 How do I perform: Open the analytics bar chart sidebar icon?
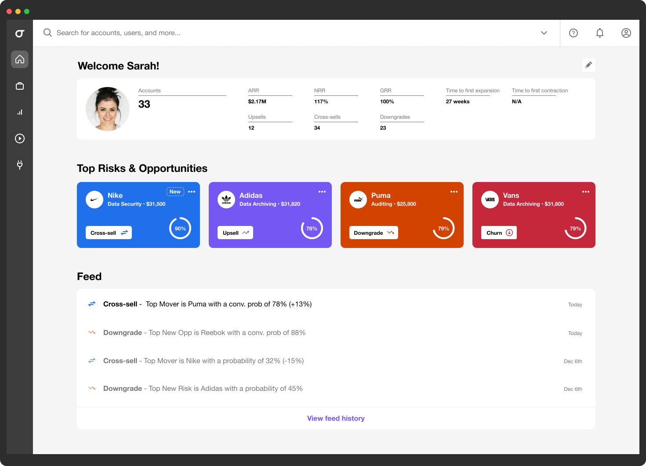pyautogui.click(x=20, y=112)
